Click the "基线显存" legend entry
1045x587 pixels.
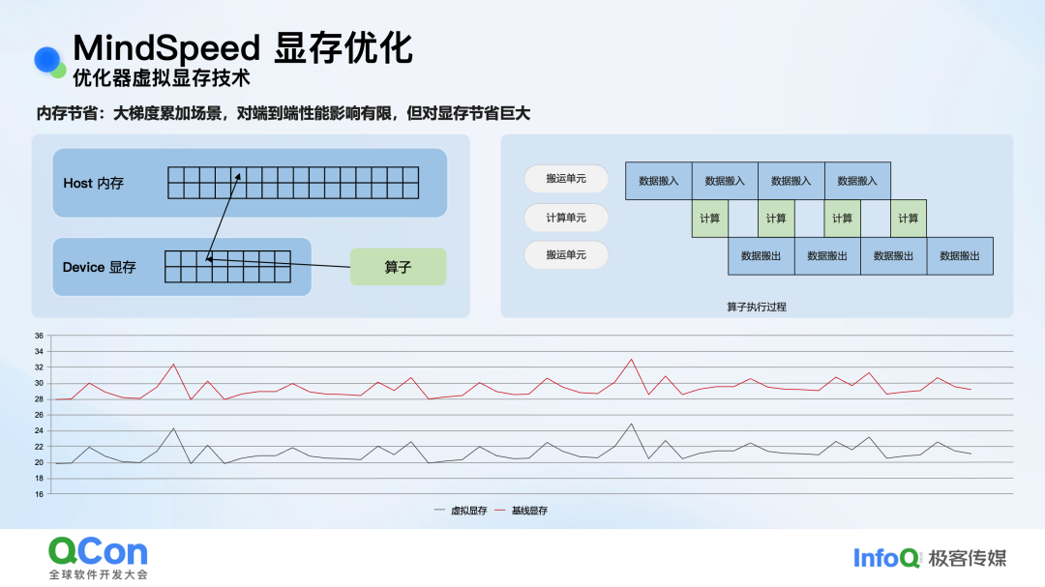(522, 511)
